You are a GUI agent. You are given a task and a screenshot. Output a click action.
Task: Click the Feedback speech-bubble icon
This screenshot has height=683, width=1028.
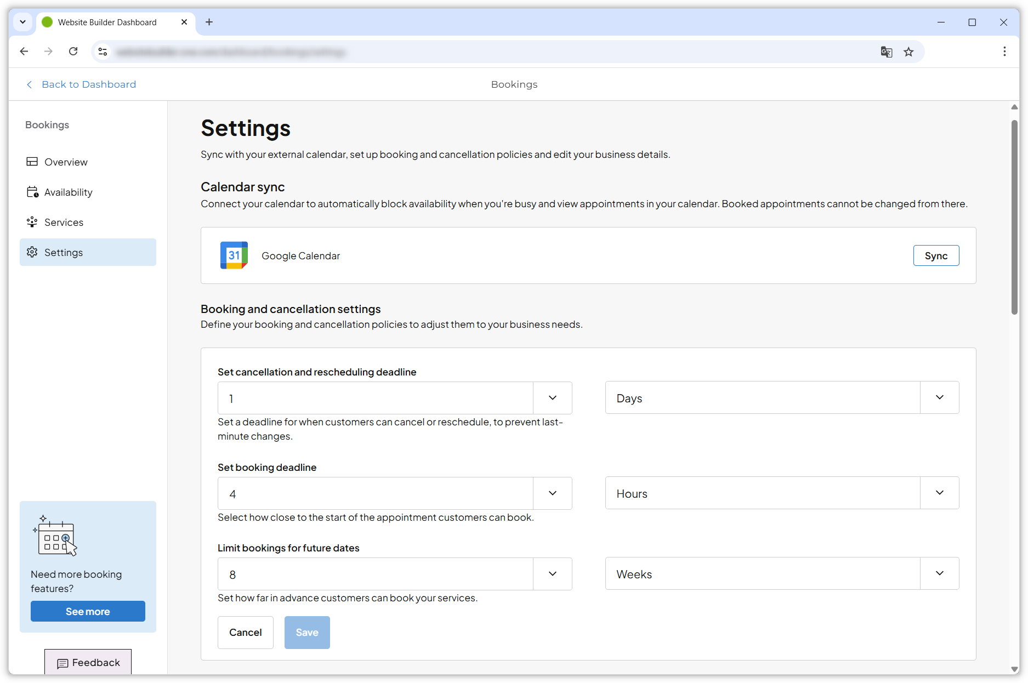pyautogui.click(x=64, y=663)
